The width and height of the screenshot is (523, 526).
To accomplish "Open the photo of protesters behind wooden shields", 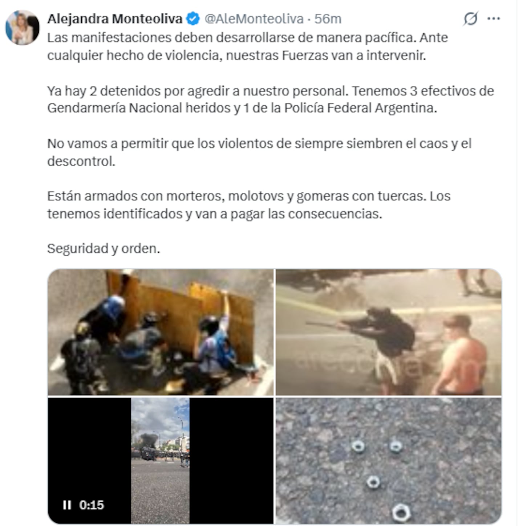I will point(161,332).
